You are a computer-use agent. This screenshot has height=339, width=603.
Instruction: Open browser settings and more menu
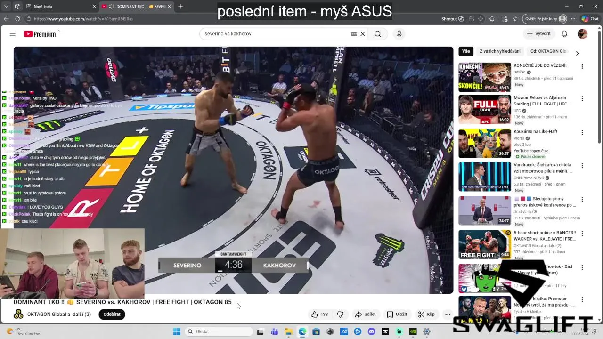coord(573,19)
